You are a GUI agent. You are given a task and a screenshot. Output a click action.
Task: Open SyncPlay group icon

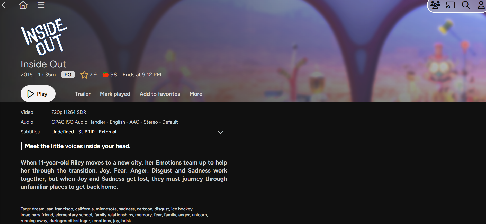point(435,5)
